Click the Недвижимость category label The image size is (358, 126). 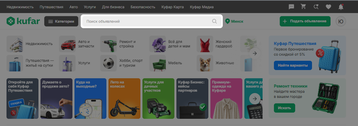(39, 44)
